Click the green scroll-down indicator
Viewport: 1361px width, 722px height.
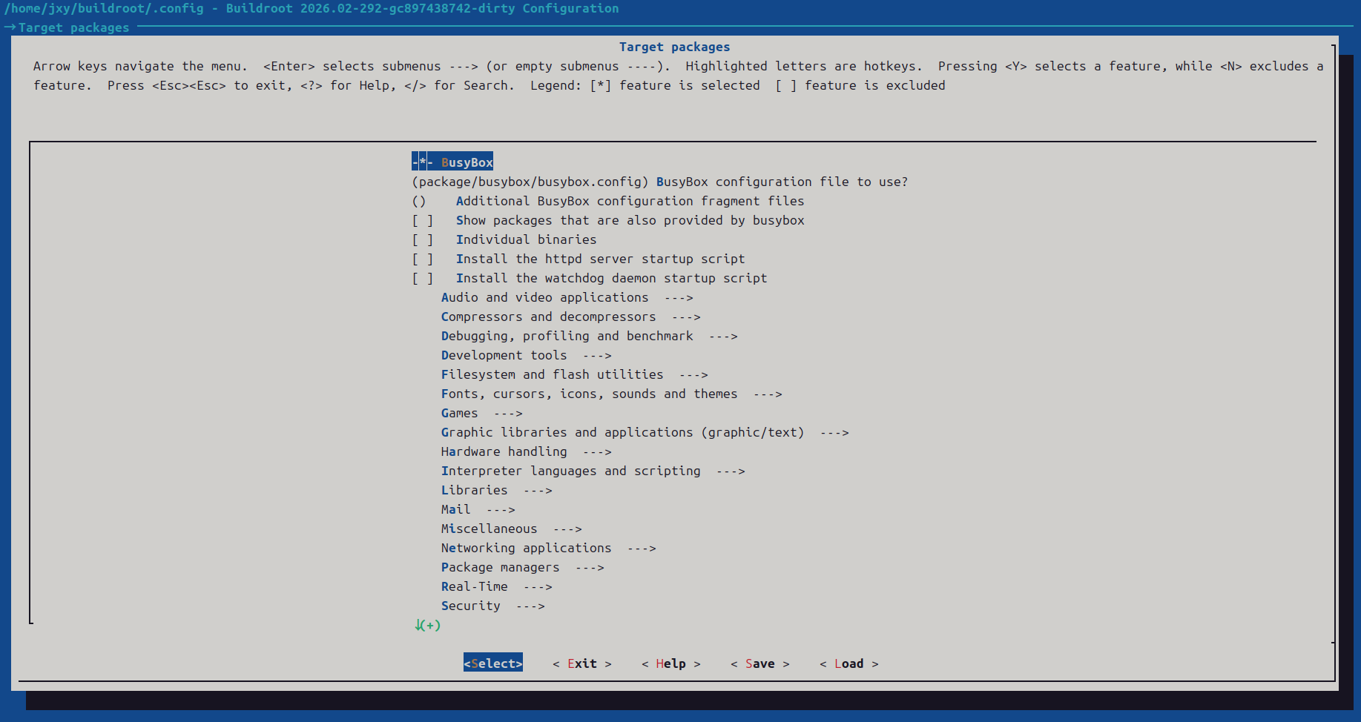click(x=427, y=625)
